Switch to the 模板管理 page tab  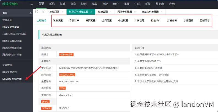[x=103, y=12]
